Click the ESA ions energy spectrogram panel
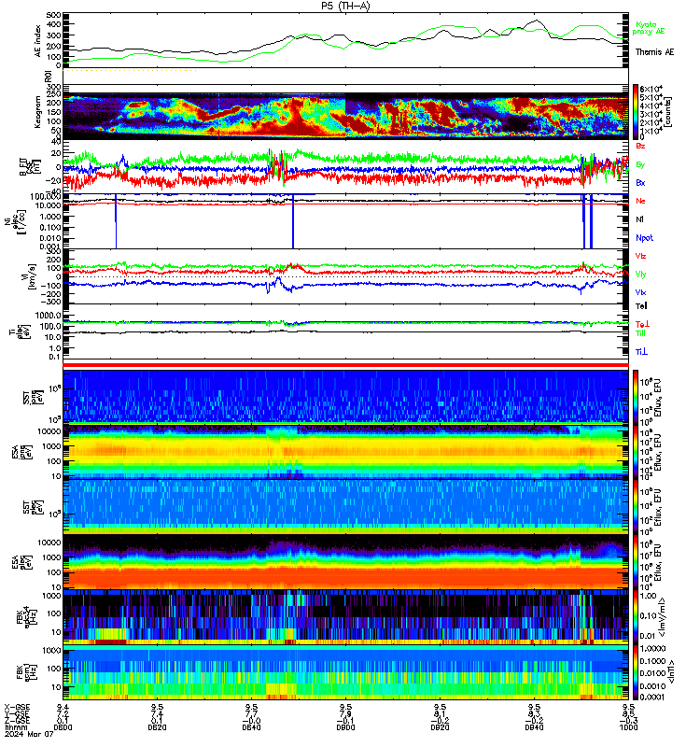700x747 pixels. 345,452
